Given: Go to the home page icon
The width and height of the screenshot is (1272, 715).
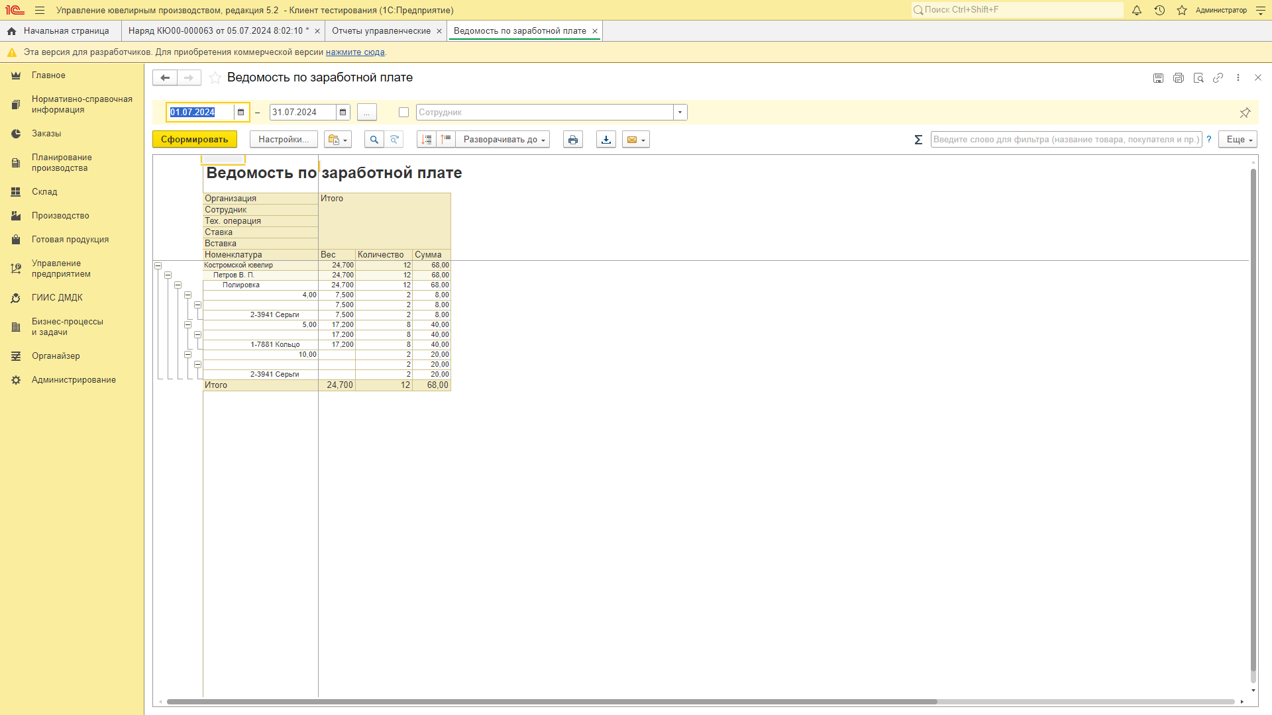Looking at the screenshot, I should pos(11,31).
